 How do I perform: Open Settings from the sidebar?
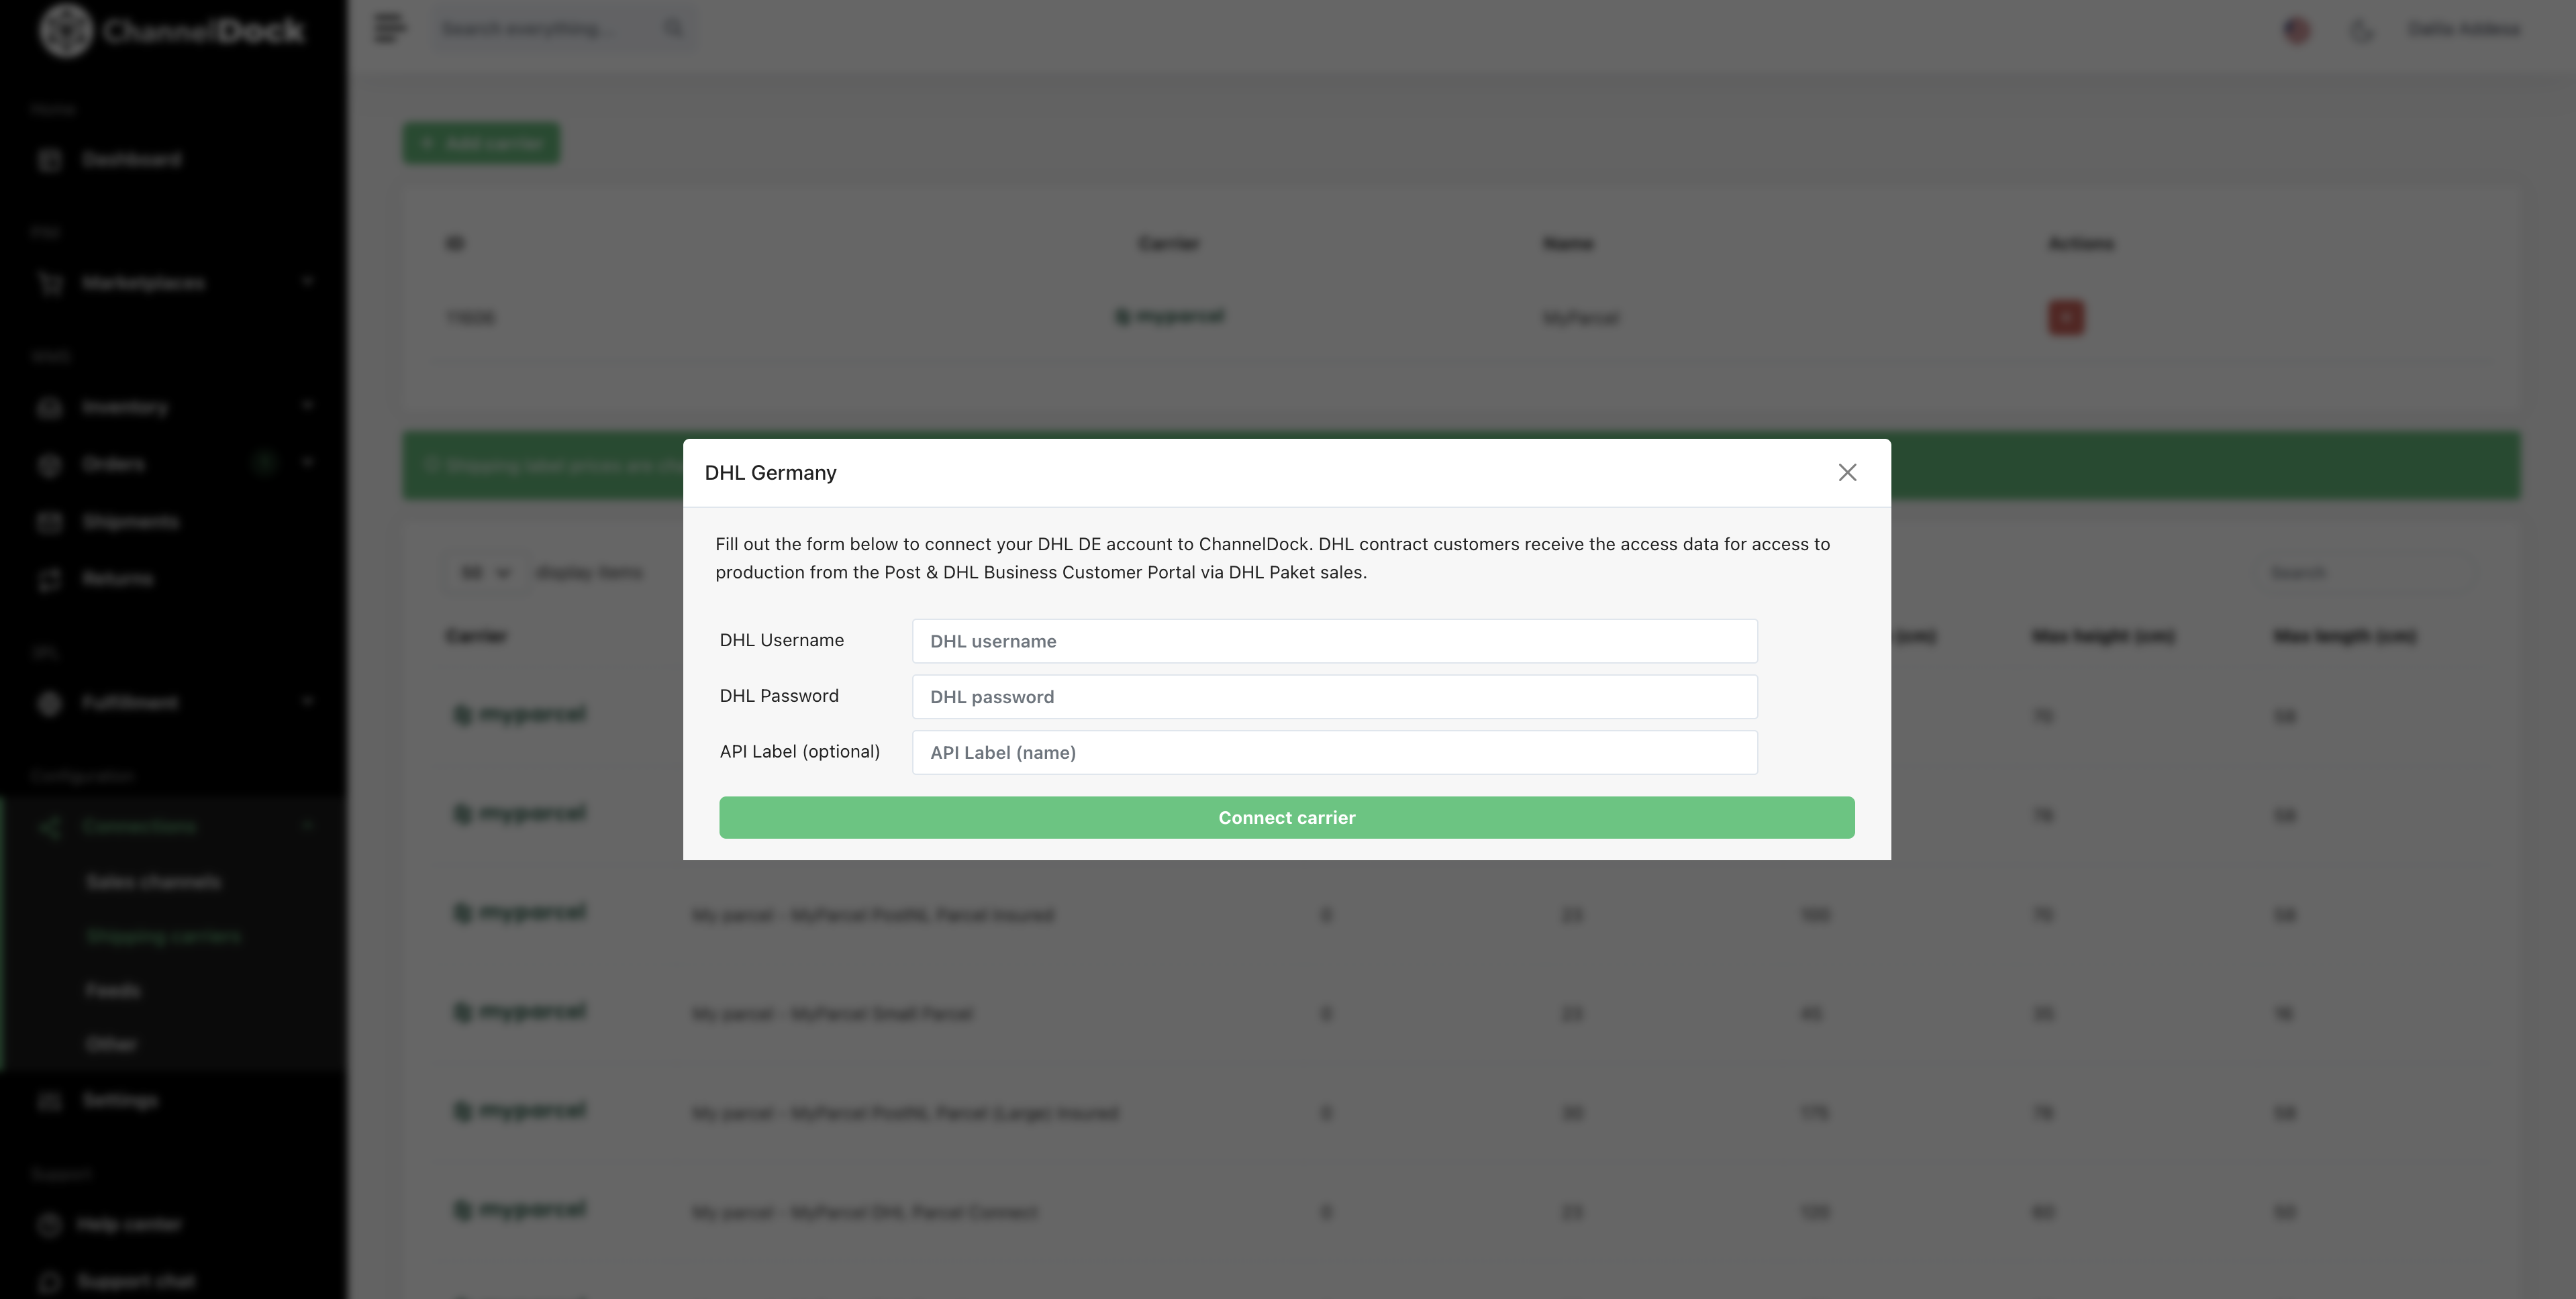[120, 1101]
